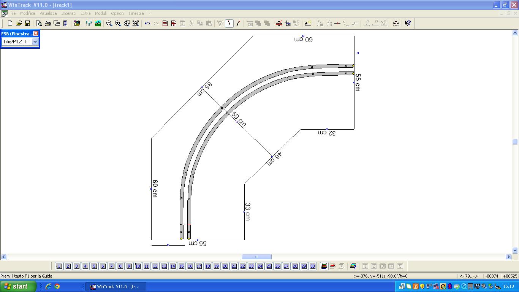Zoom in using the plus magnifier icon
This screenshot has height=292, width=519.
click(x=118, y=23)
